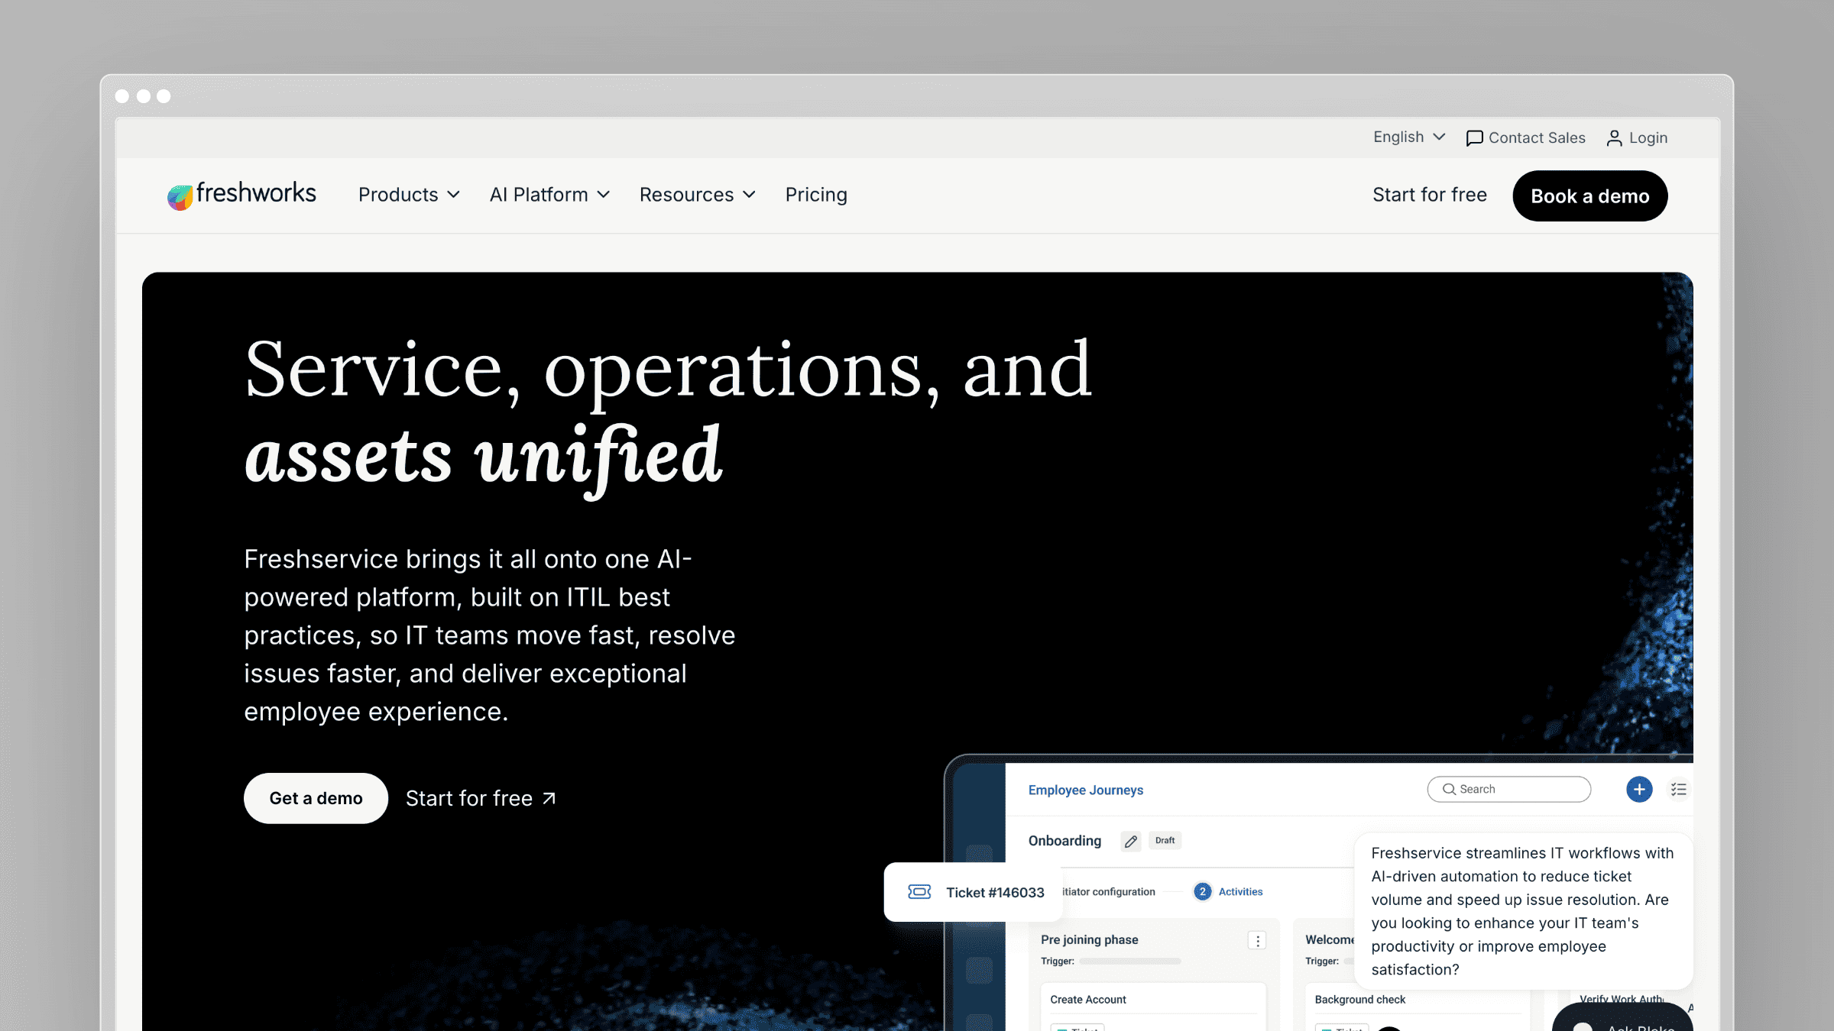This screenshot has width=1834, height=1031.
Task: Click the 'Freshservice brings it all' paragraph
Action: pyautogui.click(x=490, y=635)
